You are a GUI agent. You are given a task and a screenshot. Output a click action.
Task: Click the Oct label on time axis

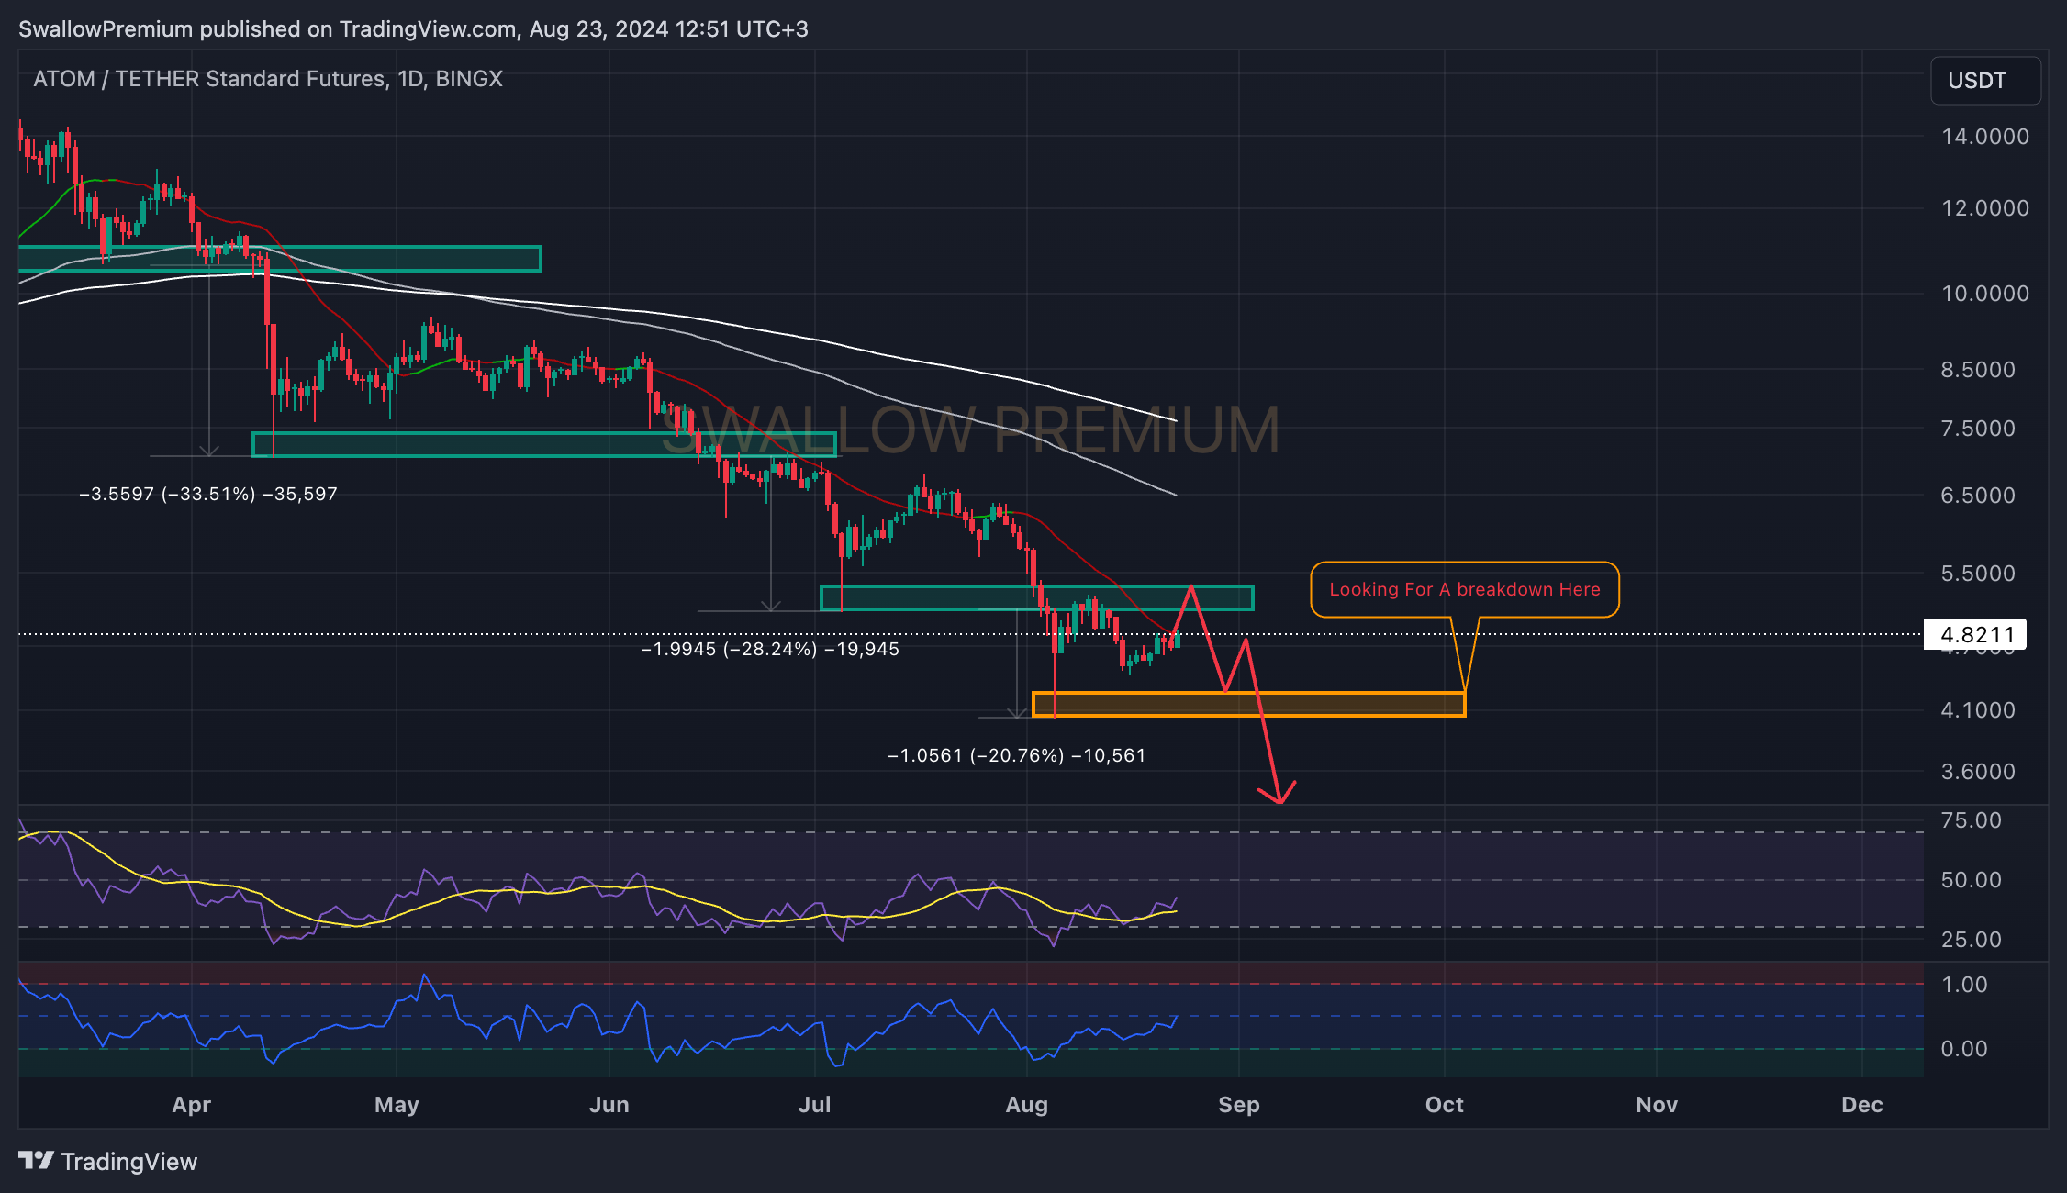click(1445, 1105)
